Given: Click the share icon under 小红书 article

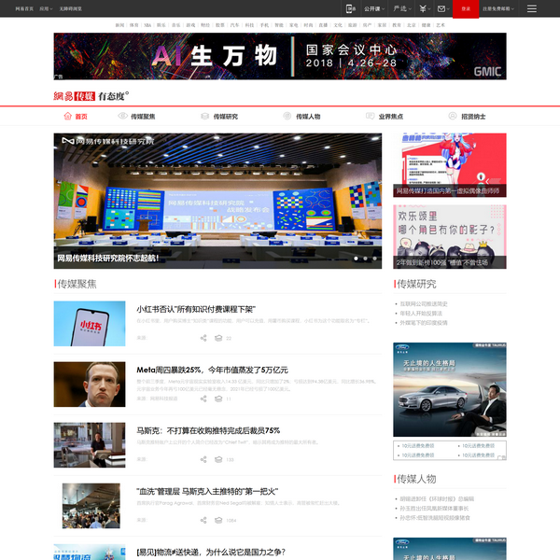Looking at the screenshot, I should pos(203,339).
